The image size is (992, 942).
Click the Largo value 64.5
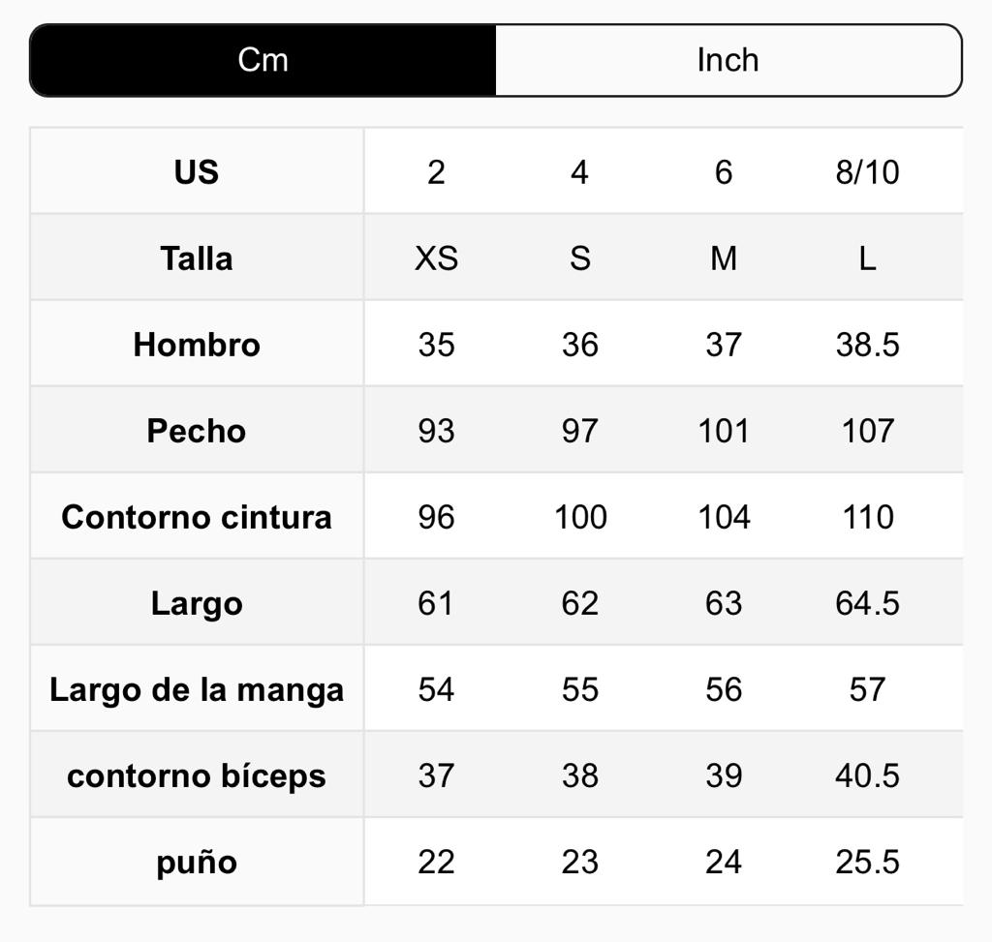point(867,603)
